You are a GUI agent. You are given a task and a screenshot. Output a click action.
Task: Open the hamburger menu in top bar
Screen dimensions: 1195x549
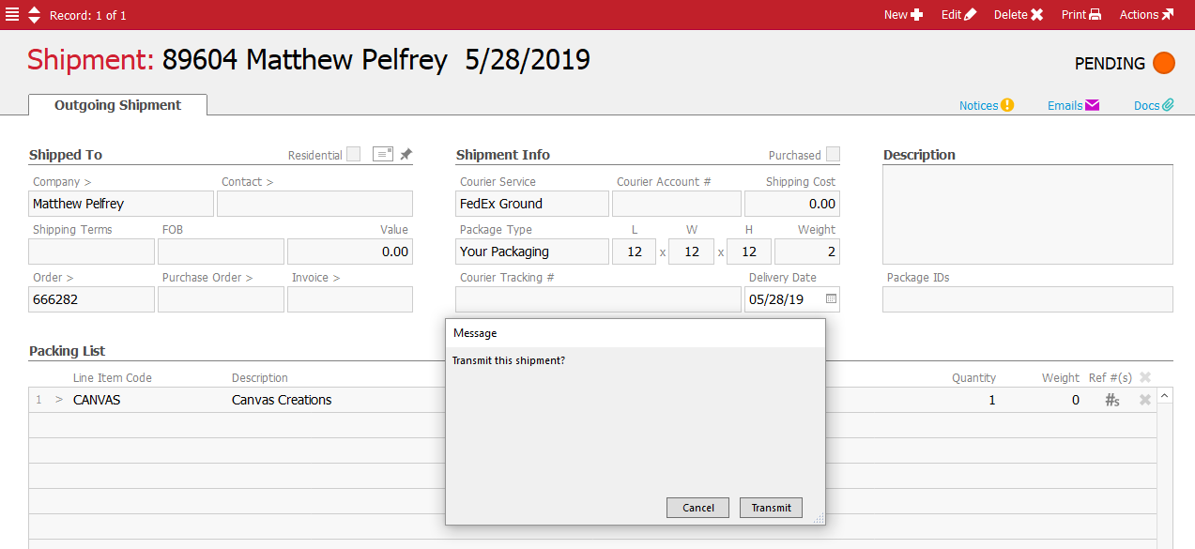(11, 15)
